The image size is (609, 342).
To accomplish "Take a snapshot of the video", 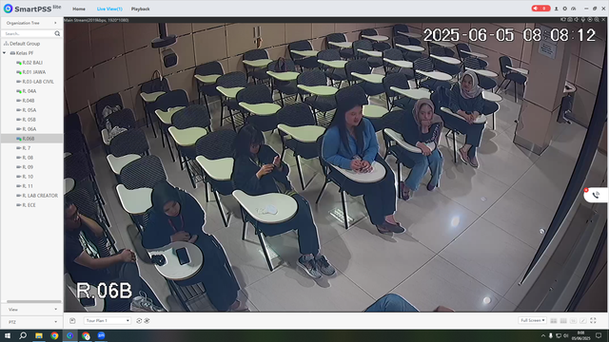I will [x=570, y=19].
